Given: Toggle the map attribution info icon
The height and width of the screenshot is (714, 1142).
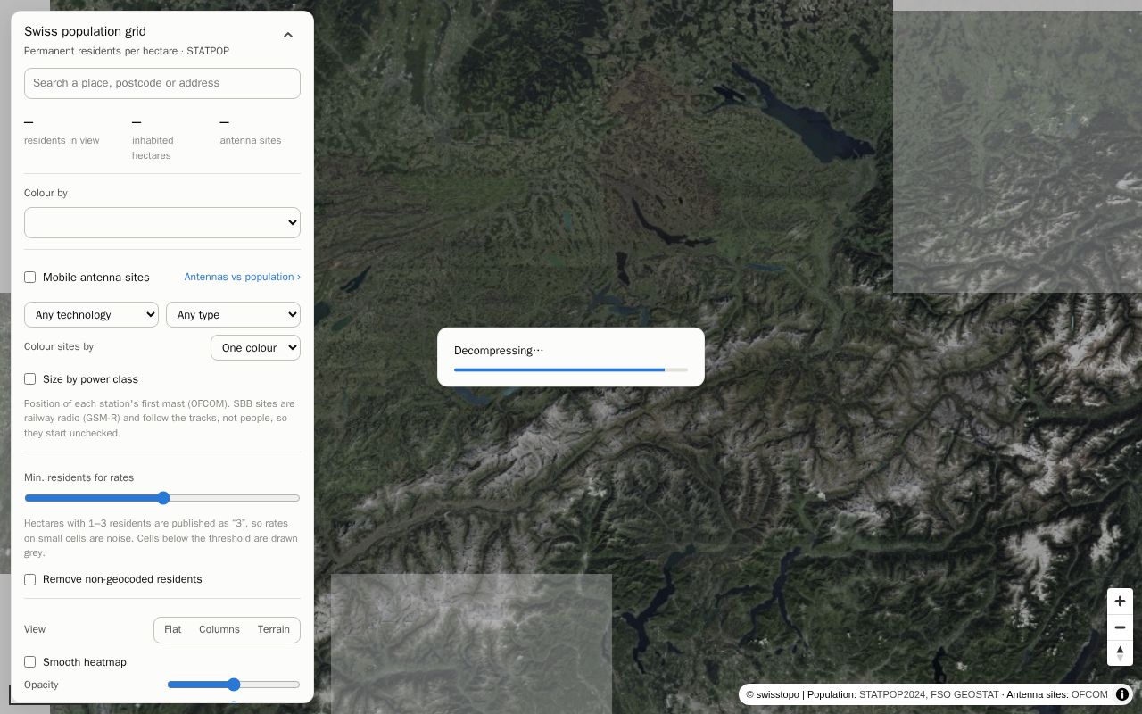Looking at the screenshot, I should pos(1122,694).
